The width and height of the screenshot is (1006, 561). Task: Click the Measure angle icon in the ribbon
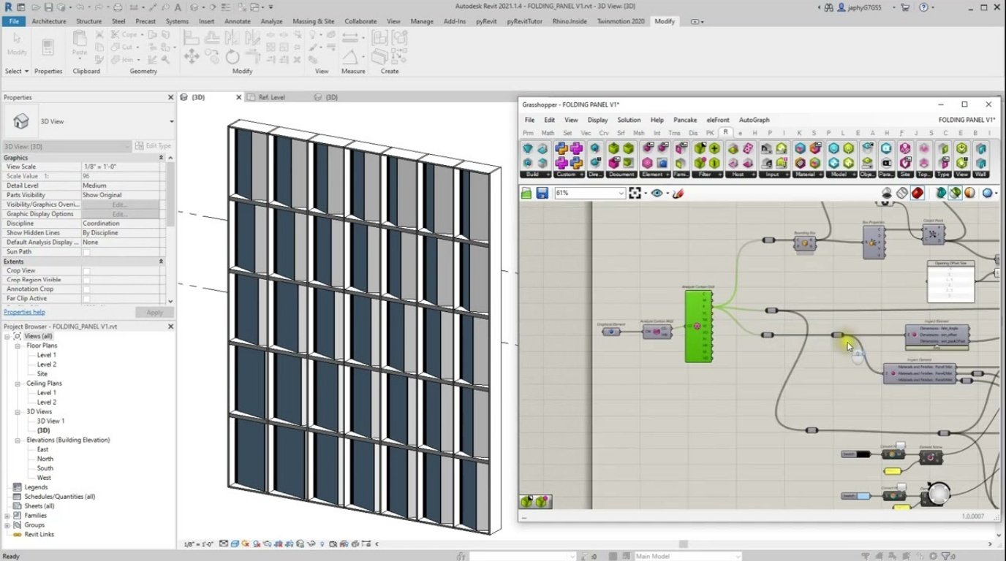pyautogui.click(x=350, y=57)
